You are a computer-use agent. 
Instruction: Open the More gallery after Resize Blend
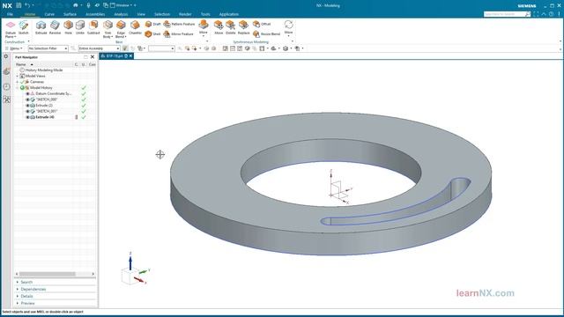point(288,27)
